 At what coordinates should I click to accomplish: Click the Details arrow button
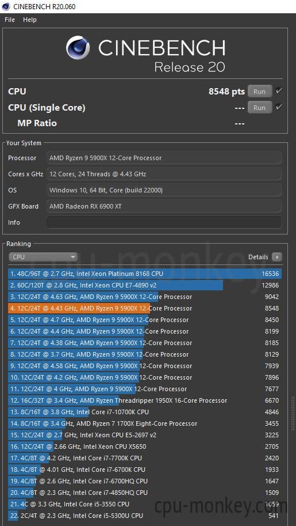[x=277, y=257]
